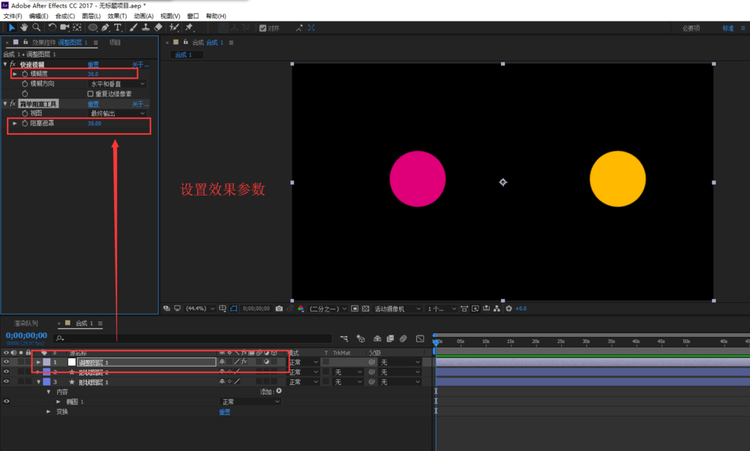This screenshot has height=451, width=750.
Task: Take a snapshot with camera icon
Action: (279, 309)
